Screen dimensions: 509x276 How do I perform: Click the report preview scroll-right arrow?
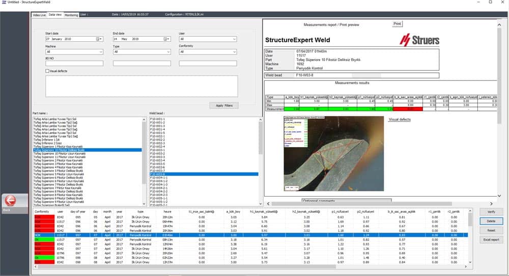tap(491, 204)
